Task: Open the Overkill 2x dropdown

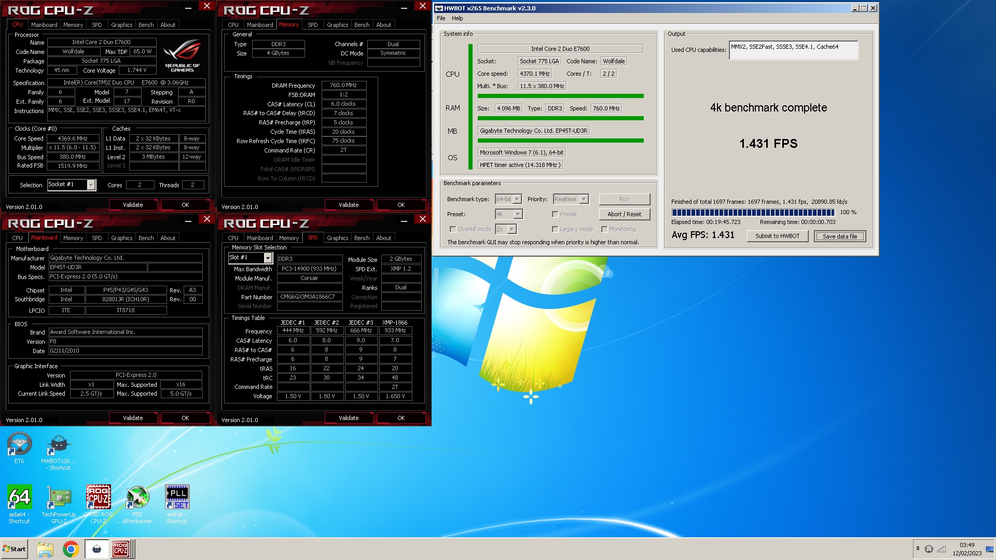Action: (x=506, y=229)
